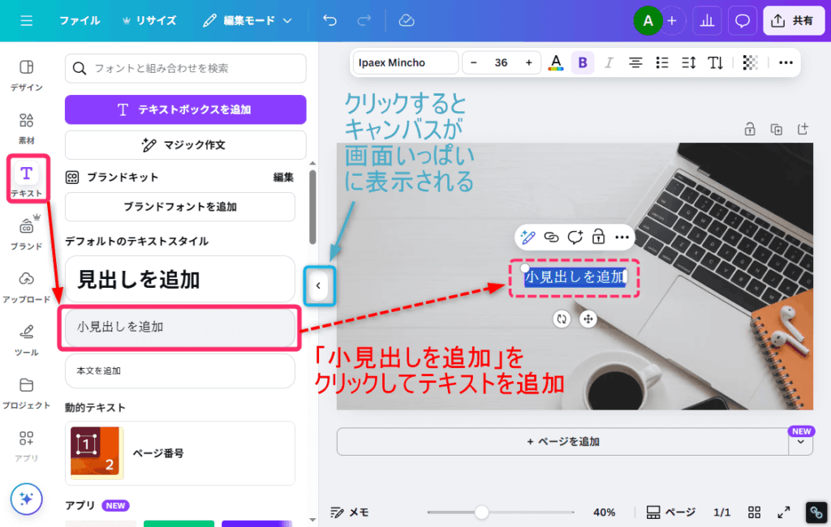Open the Ipaex Mincho font selector
Screen dimensions: 831x527
coord(406,62)
